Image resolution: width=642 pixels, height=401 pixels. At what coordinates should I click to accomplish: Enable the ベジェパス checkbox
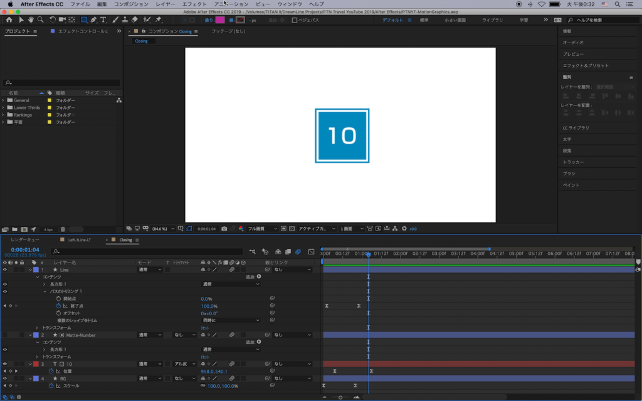(x=295, y=20)
